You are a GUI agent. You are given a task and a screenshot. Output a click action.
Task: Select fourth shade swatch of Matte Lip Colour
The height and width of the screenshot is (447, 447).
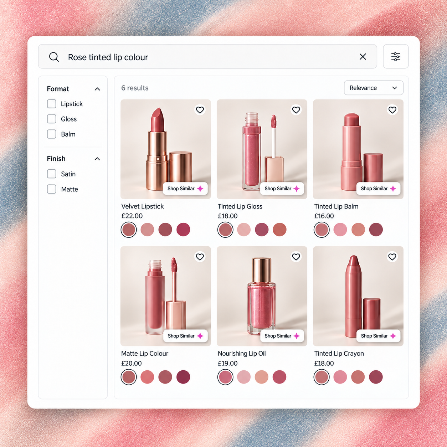[183, 377]
